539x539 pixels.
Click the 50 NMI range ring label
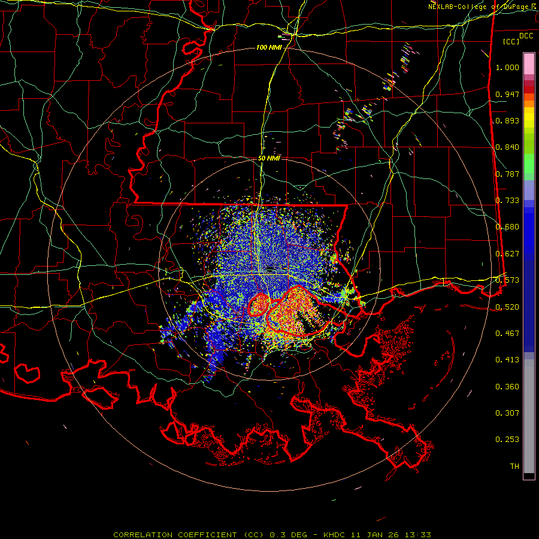269,158
